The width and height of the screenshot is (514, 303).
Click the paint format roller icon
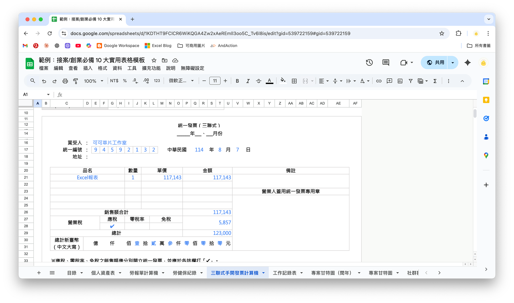click(75, 81)
